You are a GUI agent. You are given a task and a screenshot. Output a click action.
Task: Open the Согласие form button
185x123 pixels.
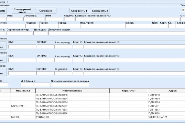(46, 11)
